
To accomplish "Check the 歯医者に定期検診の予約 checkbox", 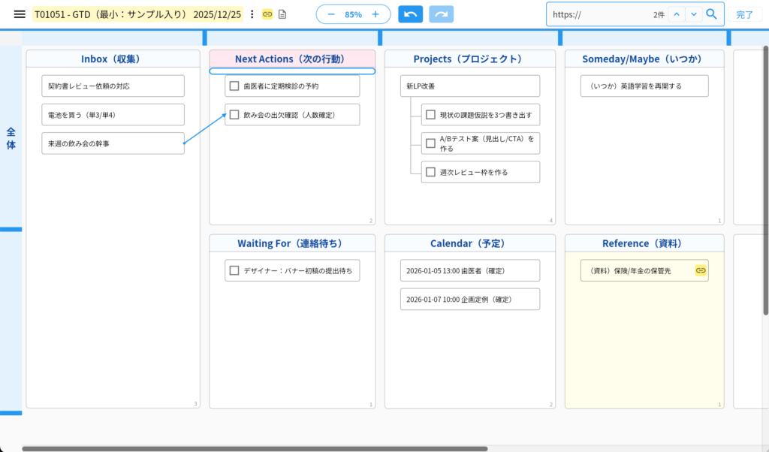I will click(x=234, y=86).
